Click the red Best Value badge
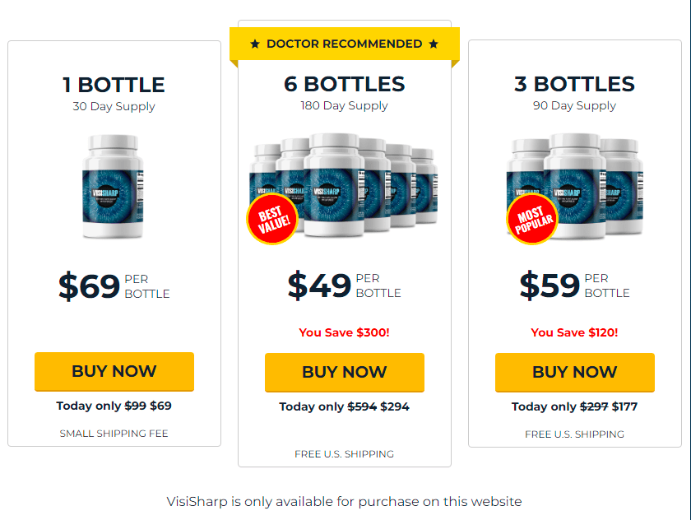Image resolution: width=691 pixels, height=520 pixels. [272, 219]
